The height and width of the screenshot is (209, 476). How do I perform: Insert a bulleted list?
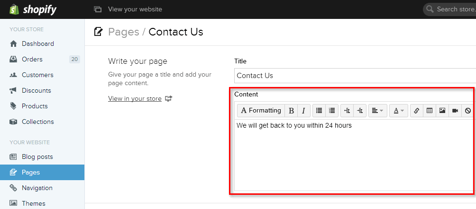319,111
